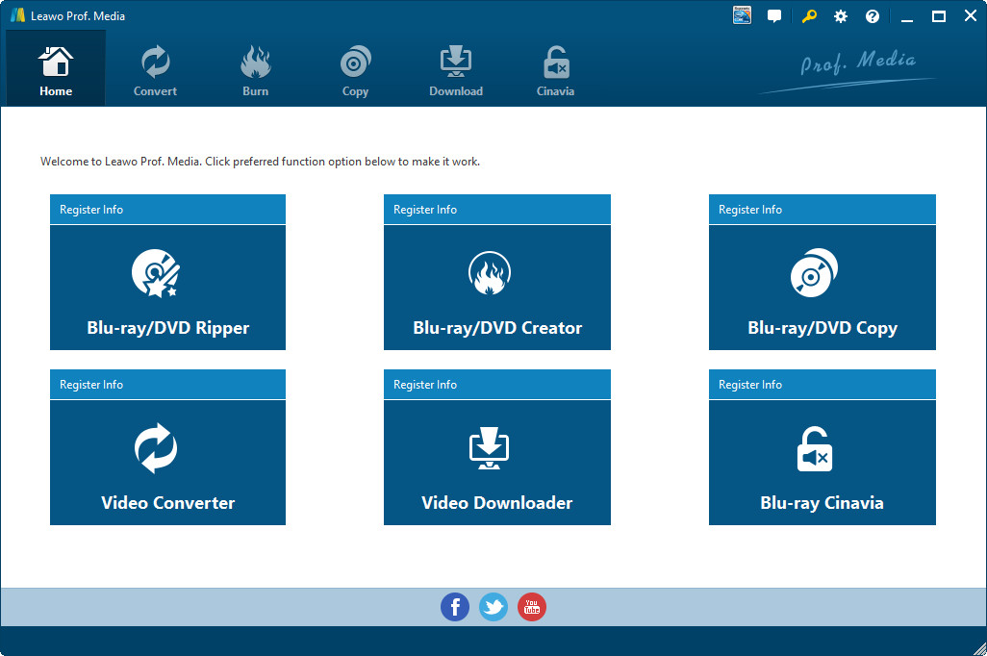Open the Video Converter module
The height and width of the screenshot is (656, 987).
click(x=167, y=462)
